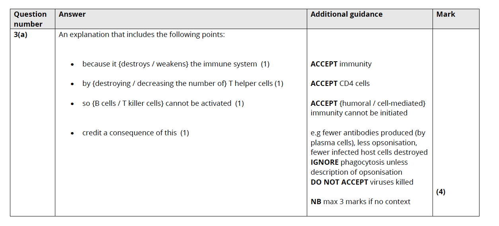499x226 pixels.
Task: Click "fewer infected host cells destroyed" text
Action: pyautogui.click(x=369, y=152)
